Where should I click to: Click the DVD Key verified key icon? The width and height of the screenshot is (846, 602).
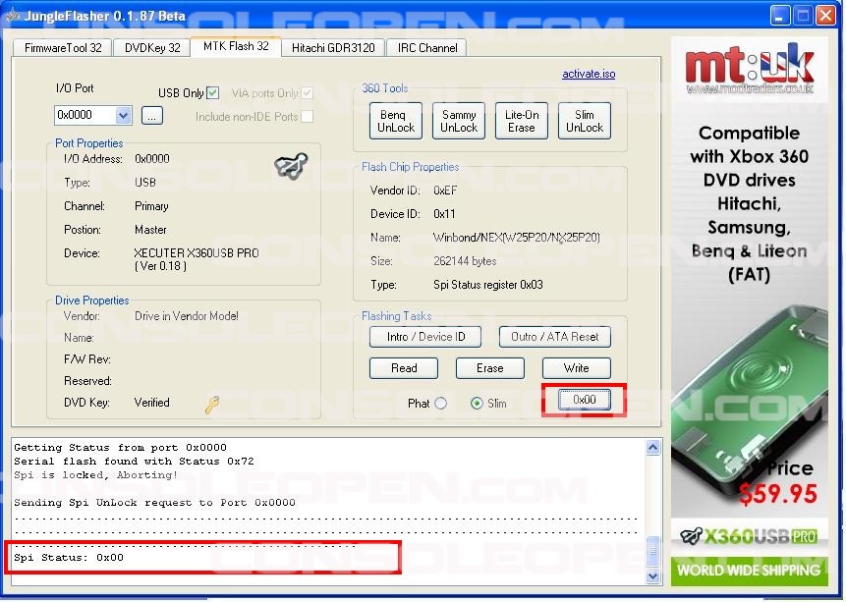click(212, 404)
